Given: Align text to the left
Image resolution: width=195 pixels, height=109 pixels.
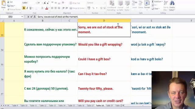Looking at the screenshot, I should tap(52, 8).
